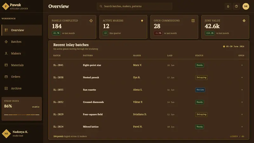
Task: Open the notifications bell icon
Action: click(228, 6)
